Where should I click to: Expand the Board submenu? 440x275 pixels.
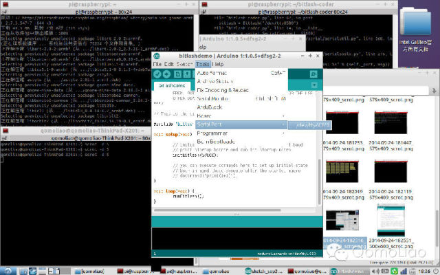coord(241,115)
